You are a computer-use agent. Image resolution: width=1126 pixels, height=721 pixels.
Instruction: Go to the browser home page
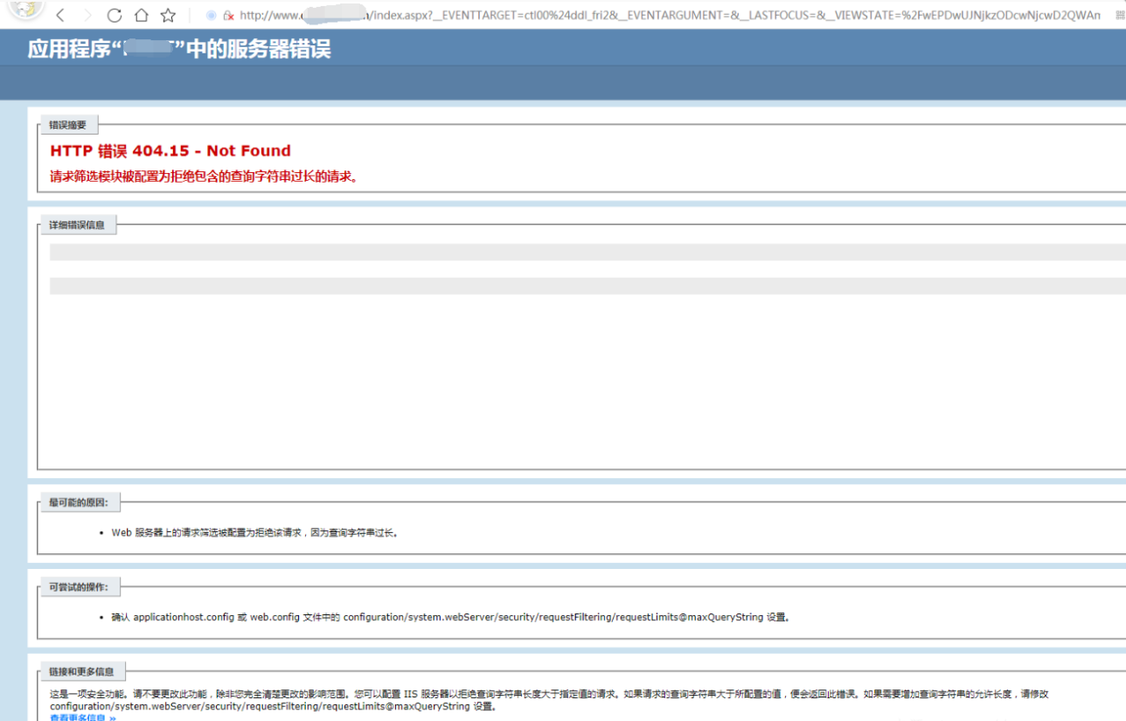[141, 15]
